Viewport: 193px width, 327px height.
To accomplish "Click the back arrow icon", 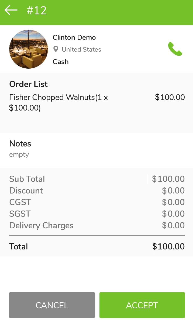I will 11,10.
